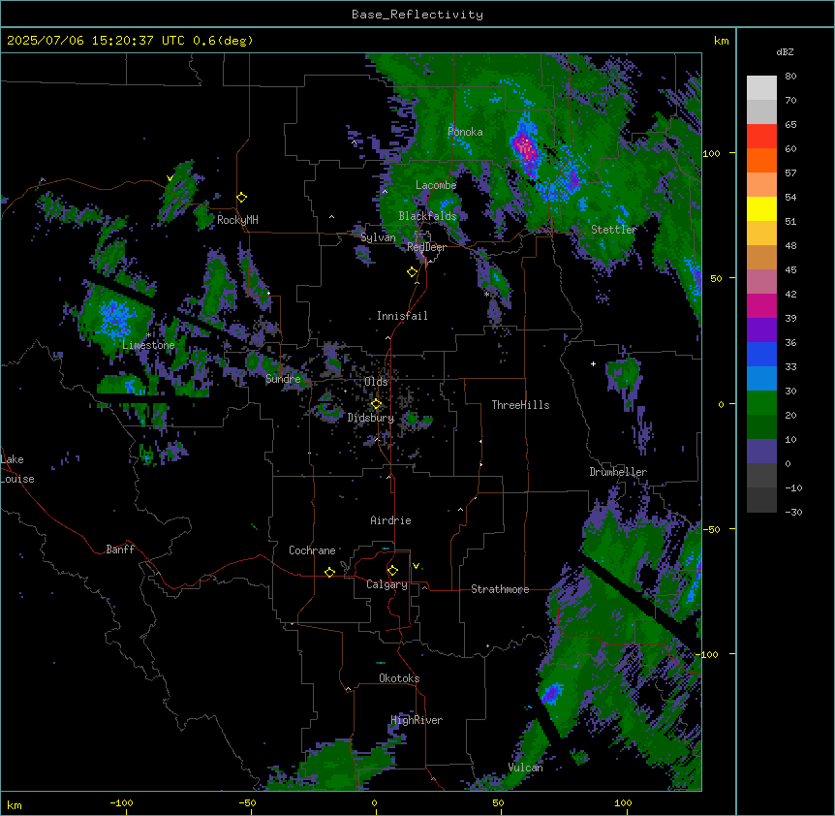
Task: Click the light blue 30-33 dBZ swatch
Action: pyautogui.click(x=761, y=379)
